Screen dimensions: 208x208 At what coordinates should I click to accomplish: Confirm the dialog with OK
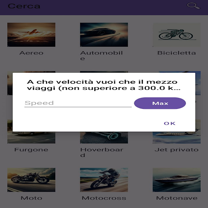(x=169, y=123)
